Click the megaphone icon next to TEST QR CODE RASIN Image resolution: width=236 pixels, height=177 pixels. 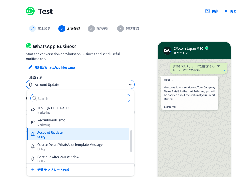33,110
